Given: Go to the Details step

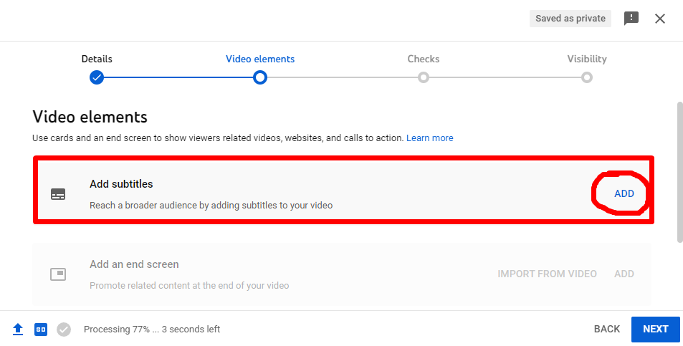Looking at the screenshot, I should tap(97, 59).
